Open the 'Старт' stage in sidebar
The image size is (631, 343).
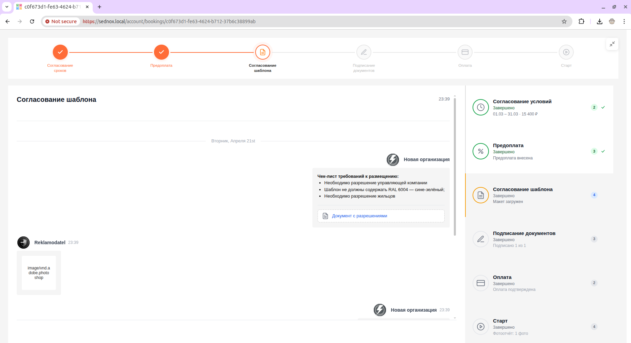[539, 327]
